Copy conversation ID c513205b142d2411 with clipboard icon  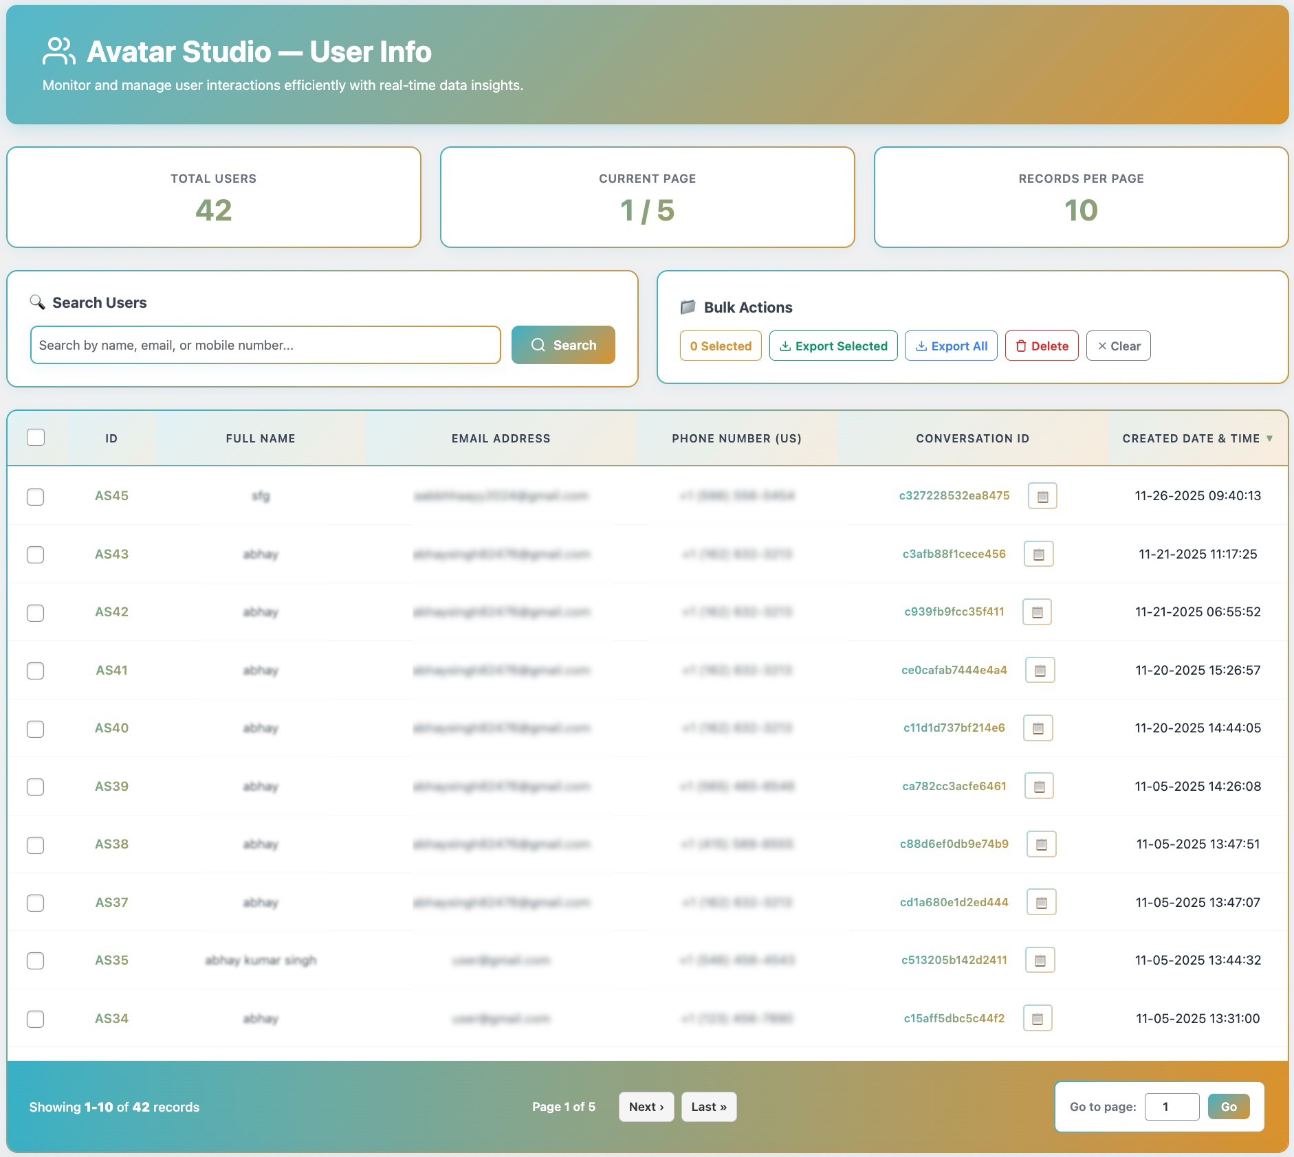[1040, 961]
